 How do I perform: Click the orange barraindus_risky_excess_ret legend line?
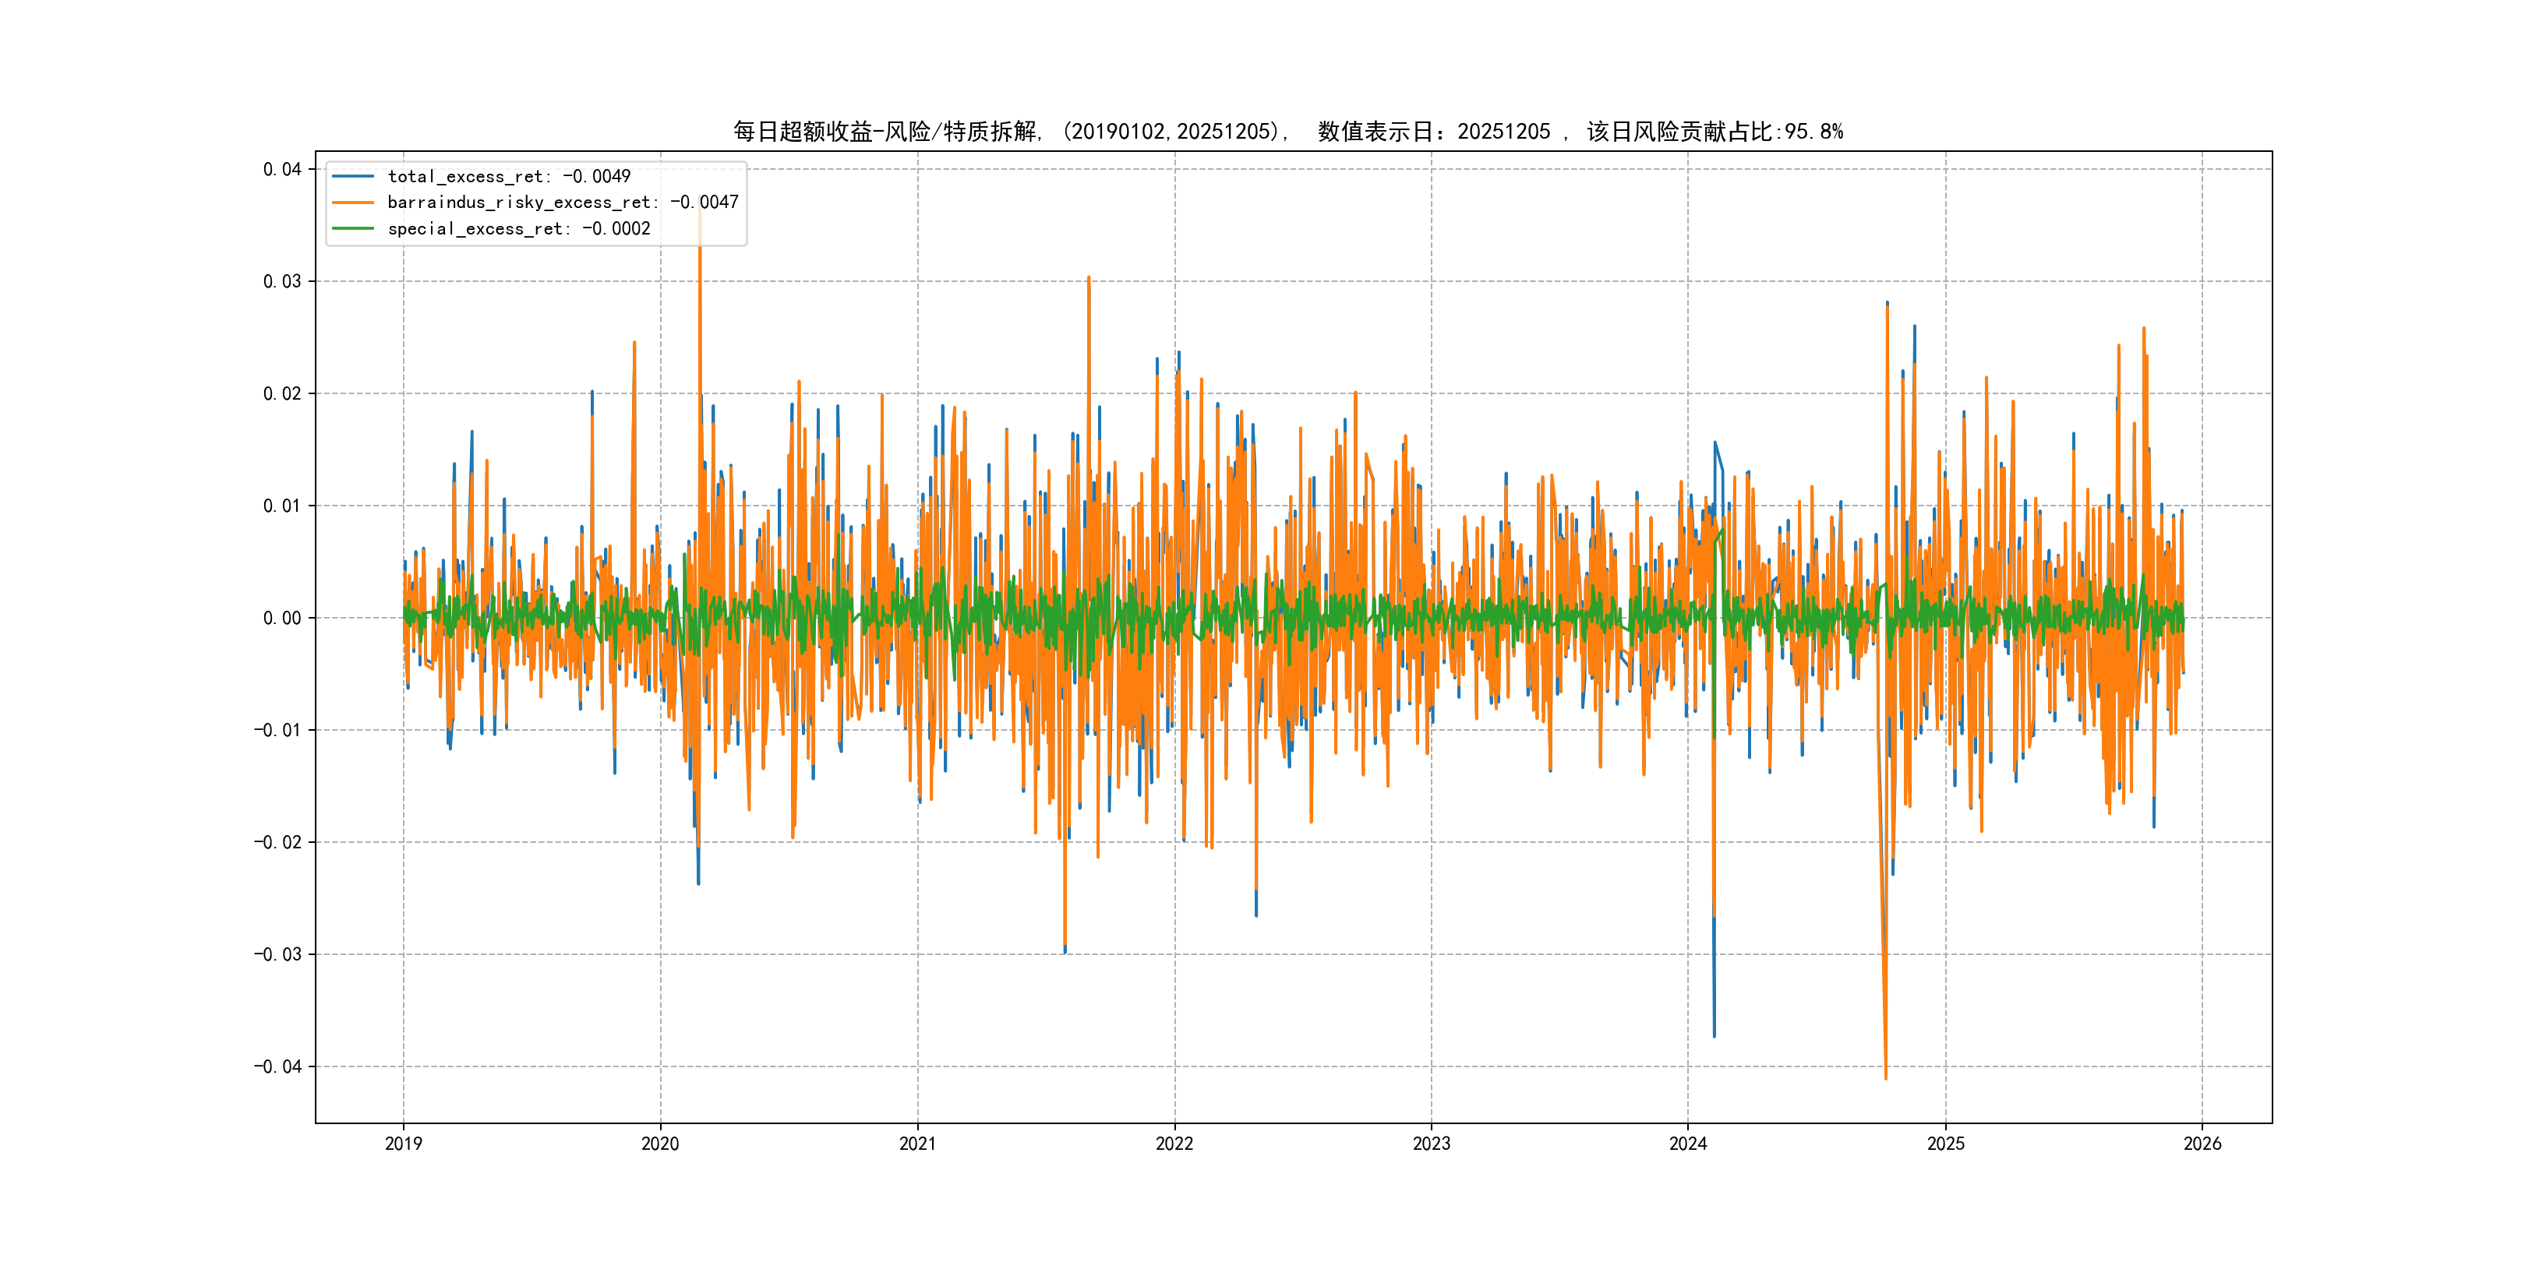(353, 203)
